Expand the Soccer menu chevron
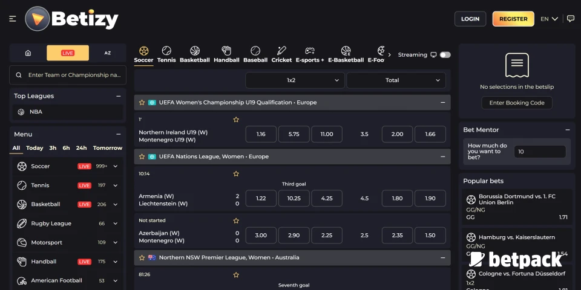The height and width of the screenshot is (290, 581). coord(115,167)
